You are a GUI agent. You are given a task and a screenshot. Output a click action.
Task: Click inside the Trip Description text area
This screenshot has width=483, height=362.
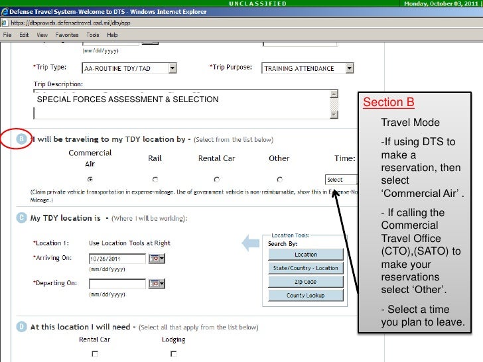click(182, 104)
